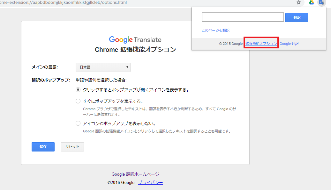Click the © 2015 Google text in popup

click(231, 44)
